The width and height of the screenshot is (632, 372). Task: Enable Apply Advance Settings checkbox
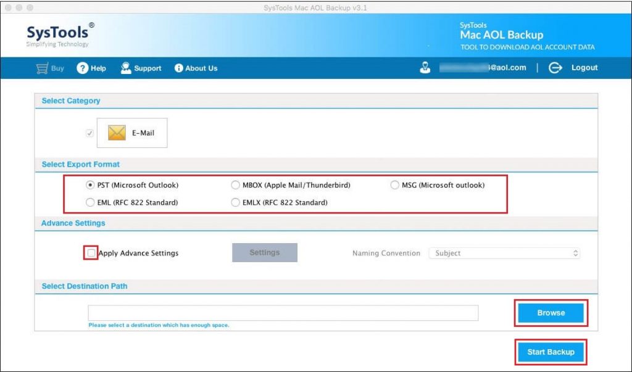91,253
